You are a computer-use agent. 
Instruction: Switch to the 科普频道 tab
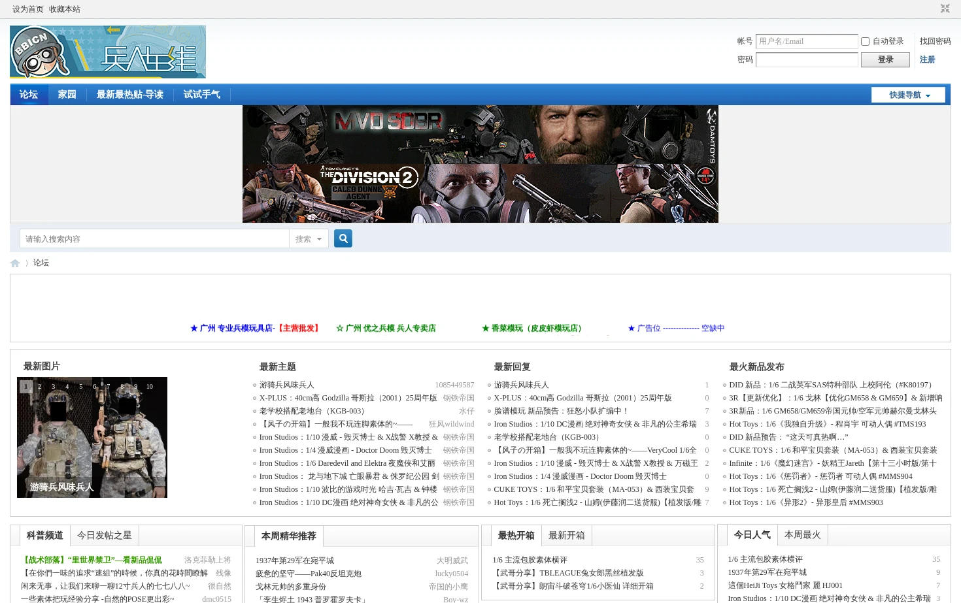pyautogui.click(x=45, y=535)
